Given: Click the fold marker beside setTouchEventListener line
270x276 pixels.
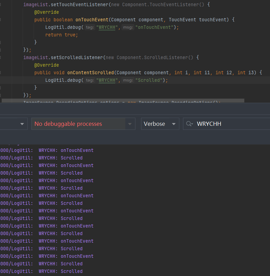Looking at the screenshot, I should (x=0, y=4).
